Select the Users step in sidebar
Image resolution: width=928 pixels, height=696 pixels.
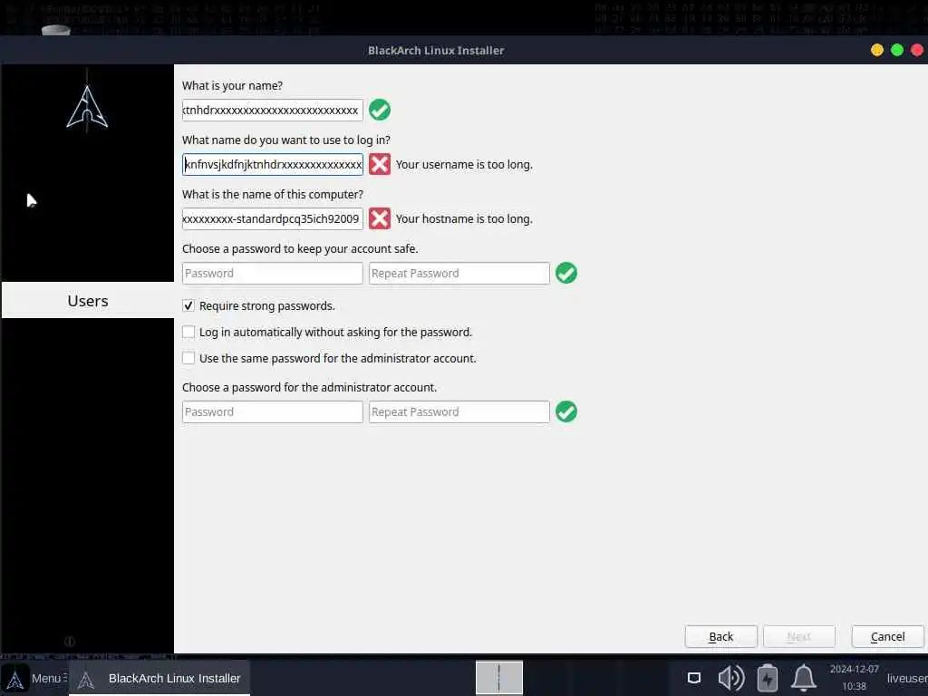(x=88, y=301)
